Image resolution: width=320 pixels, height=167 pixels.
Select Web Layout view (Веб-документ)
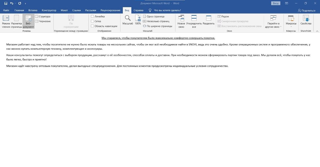tap(28, 22)
